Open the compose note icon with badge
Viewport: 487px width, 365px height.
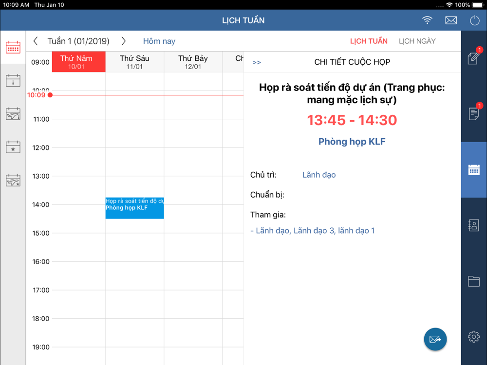click(x=474, y=56)
